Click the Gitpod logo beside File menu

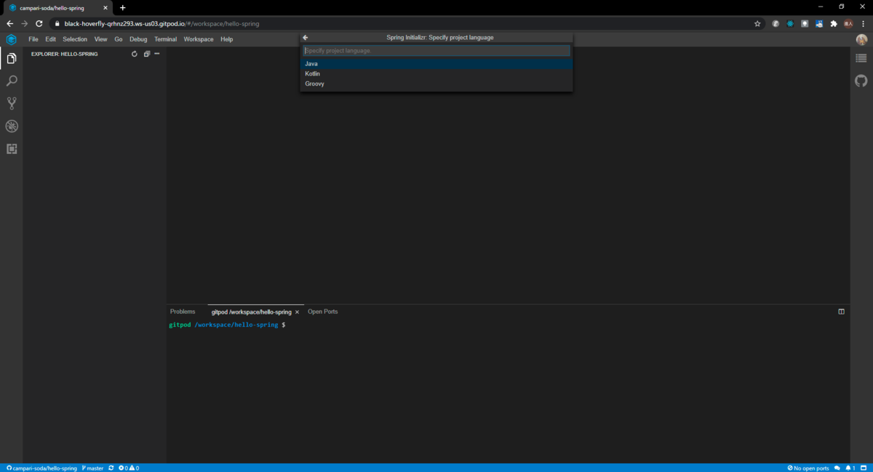click(x=11, y=39)
